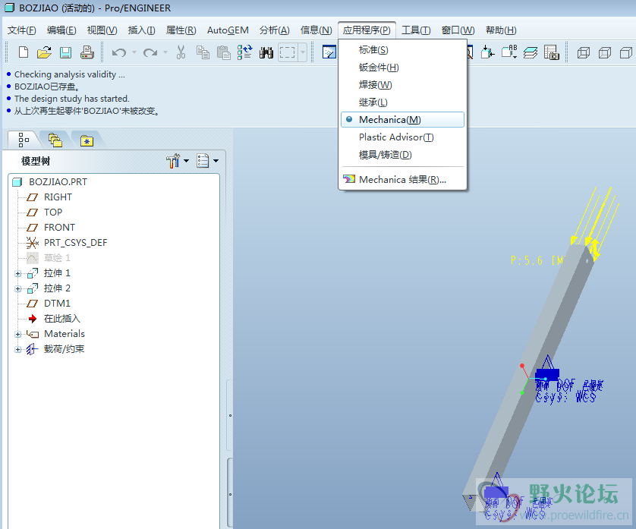The width and height of the screenshot is (636, 529).
Task: Switch to the favorites folder tab
Action: pos(87,140)
